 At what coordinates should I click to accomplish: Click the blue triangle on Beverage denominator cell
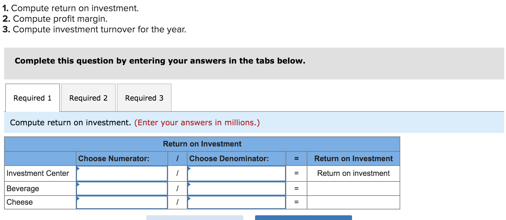pyautogui.click(x=190, y=184)
